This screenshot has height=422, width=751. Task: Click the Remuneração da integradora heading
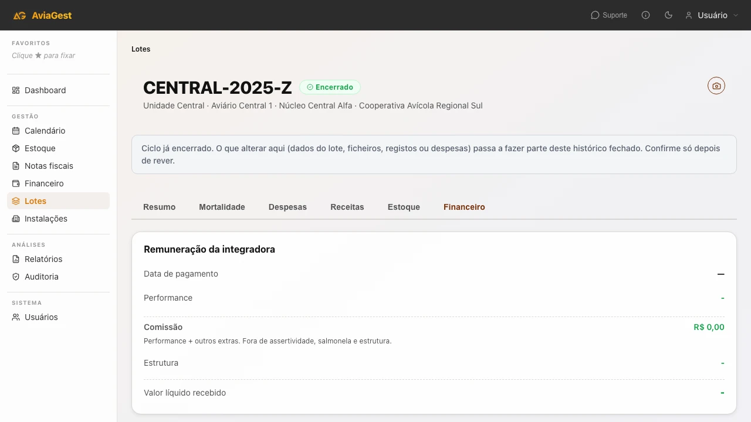[x=209, y=249]
